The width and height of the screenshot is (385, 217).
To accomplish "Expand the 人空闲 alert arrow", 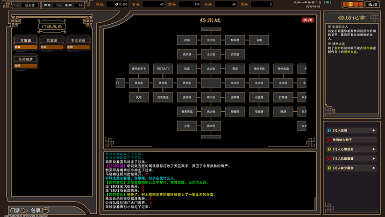I will tap(374, 130).
